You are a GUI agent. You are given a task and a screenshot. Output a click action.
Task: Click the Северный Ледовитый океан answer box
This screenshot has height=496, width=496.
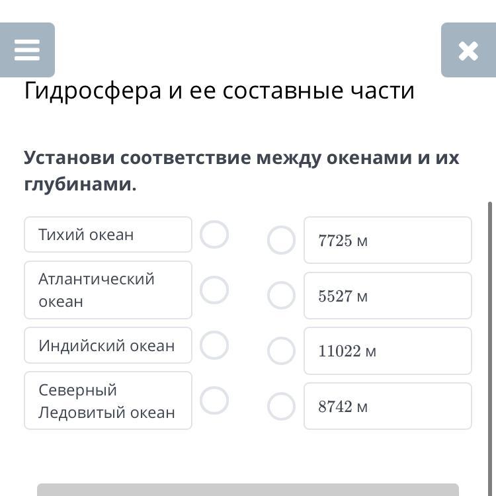point(108,401)
